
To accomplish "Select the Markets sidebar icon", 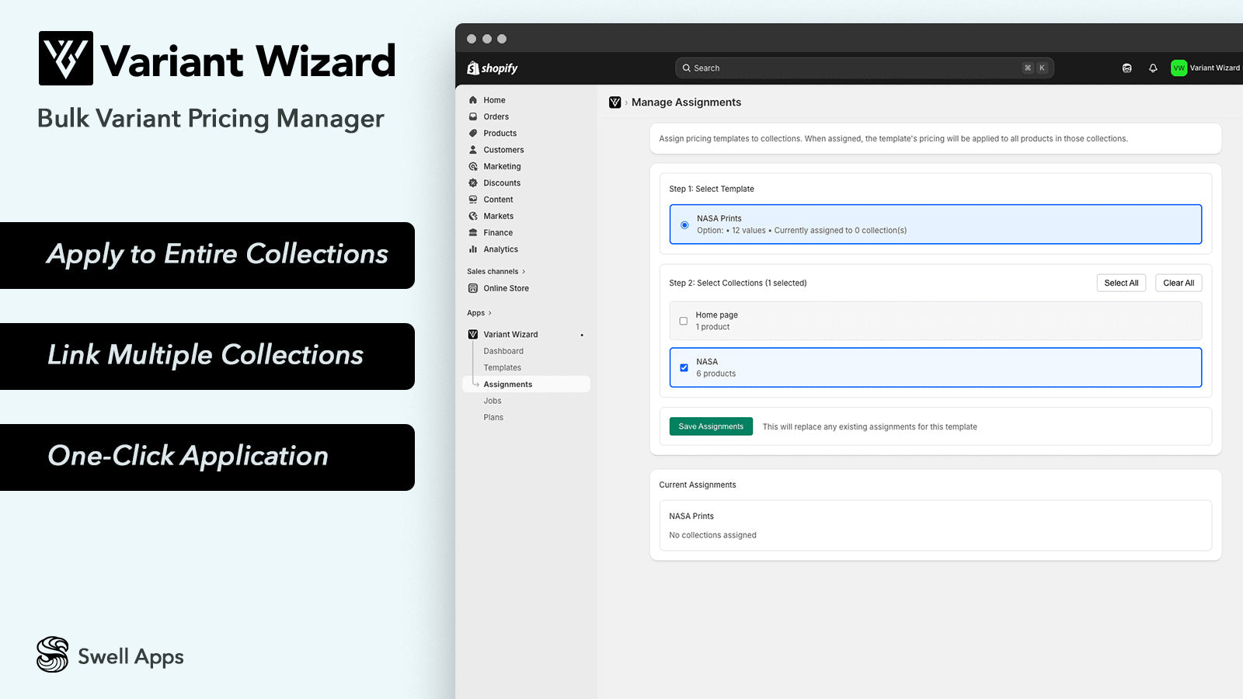I will pyautogui.click(x=474, y=216).
